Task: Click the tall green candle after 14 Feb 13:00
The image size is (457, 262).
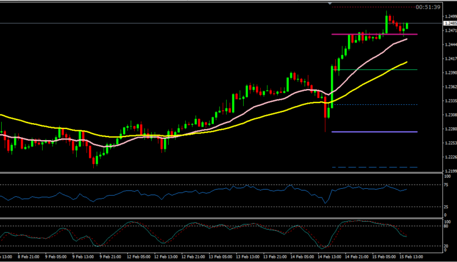Action: click(333, 78)
